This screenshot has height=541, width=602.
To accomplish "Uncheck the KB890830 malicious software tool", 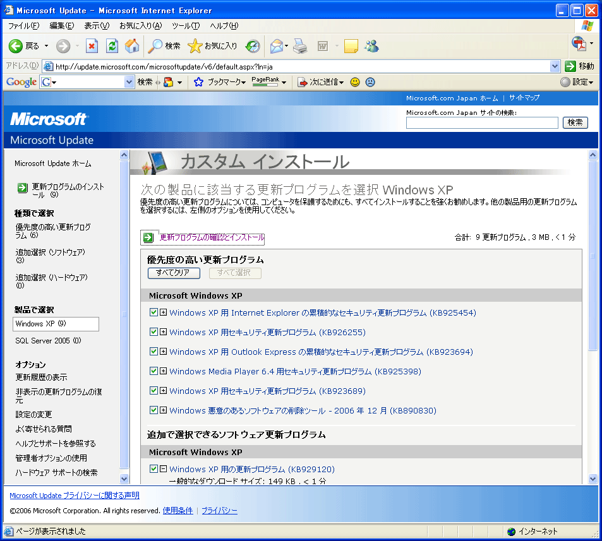I will [x=154, y=410].
